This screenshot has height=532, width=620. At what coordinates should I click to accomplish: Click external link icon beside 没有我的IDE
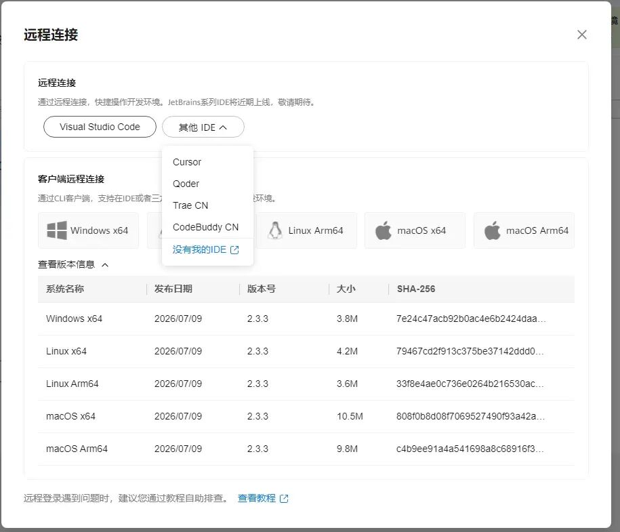click(x=234, y=250)
